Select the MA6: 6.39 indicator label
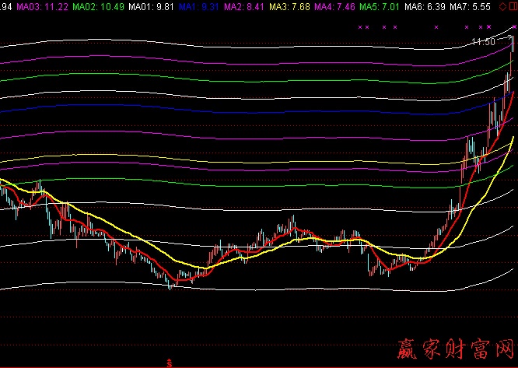The image size is (518, 368). click(x=431, y=7)
